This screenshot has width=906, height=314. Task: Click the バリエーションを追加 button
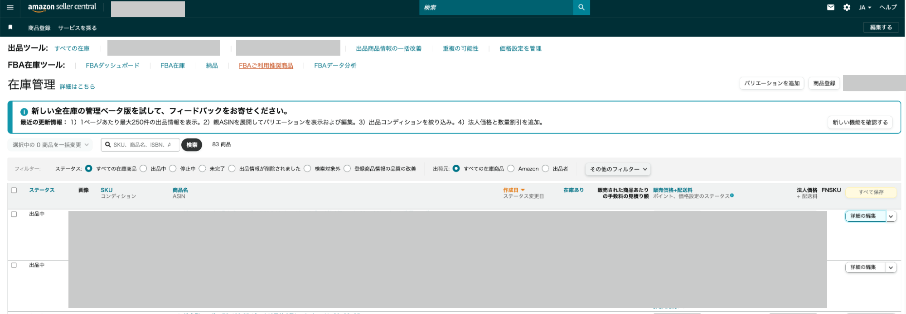click(x=772, y=83)
